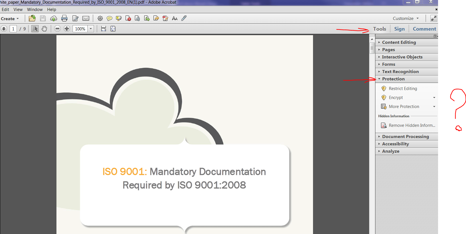Image resolution: width=466 pixels, height=234 pixels.
Task: Open the Encrypt dropdown arrow
Action: click(x=434, y=98)
